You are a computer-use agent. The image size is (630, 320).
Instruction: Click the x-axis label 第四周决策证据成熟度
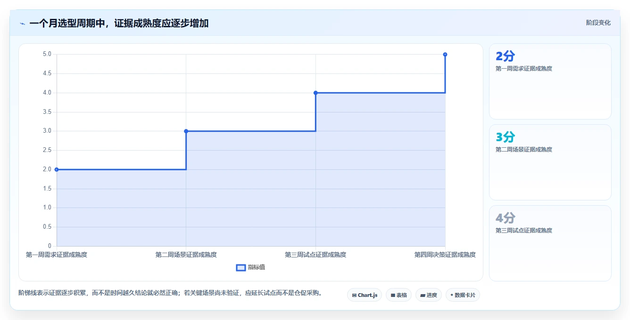pyautogui.click(x=445, y=255)
